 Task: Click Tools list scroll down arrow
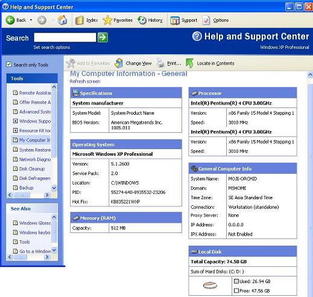point(54,188)
